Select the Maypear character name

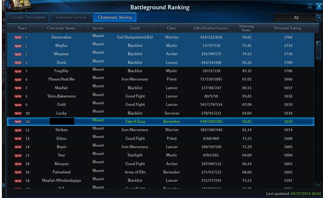pos(61,54)
